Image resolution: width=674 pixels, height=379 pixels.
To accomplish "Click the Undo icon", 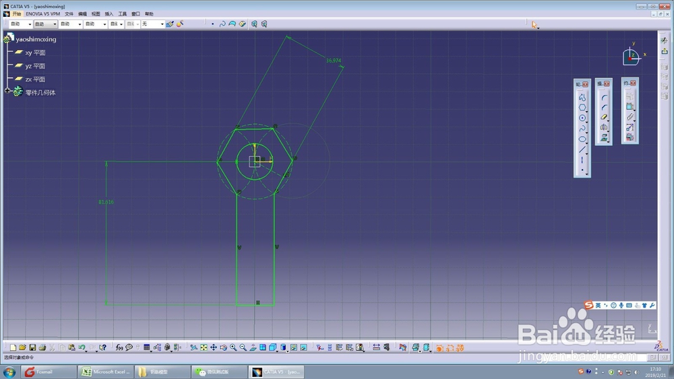I will click(82, 347).
